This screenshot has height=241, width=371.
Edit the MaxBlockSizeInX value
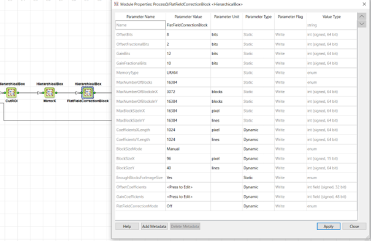pyautogui.click(x=188, y=111)
